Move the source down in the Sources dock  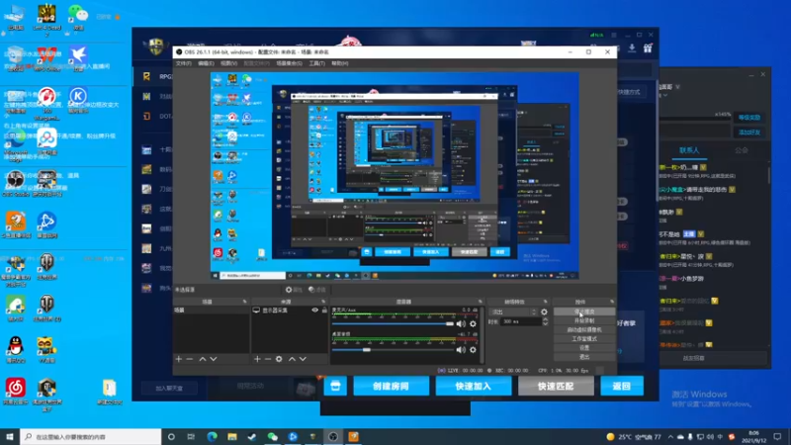303,359
